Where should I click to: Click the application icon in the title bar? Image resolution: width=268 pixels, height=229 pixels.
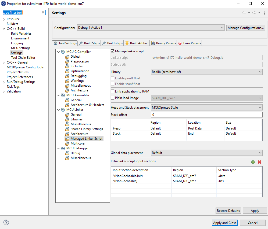(x=3, y=3)
